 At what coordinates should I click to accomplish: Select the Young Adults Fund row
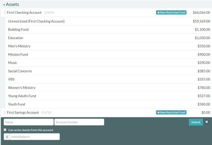(22, 96)
